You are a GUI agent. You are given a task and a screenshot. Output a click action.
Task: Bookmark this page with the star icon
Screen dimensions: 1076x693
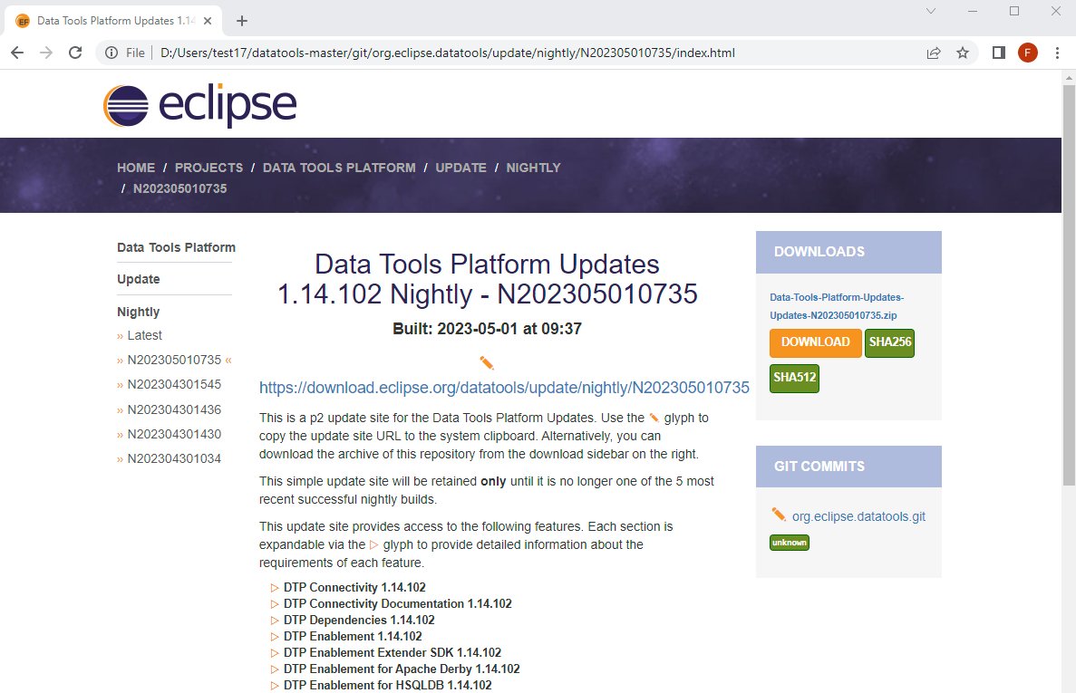click(x=963, y=53)
